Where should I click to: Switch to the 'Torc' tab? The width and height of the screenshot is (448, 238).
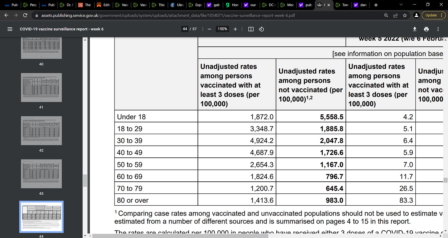342,5
